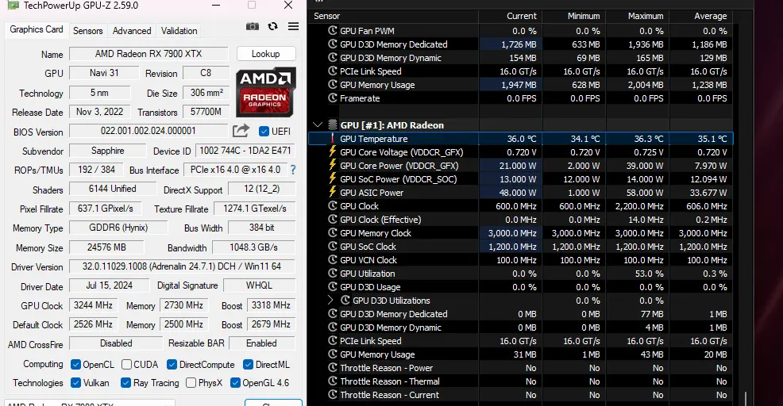Take a screenshot with GPU-Z camera icon
This screenshot has height=406, width=783.
[x=253, y=26]
